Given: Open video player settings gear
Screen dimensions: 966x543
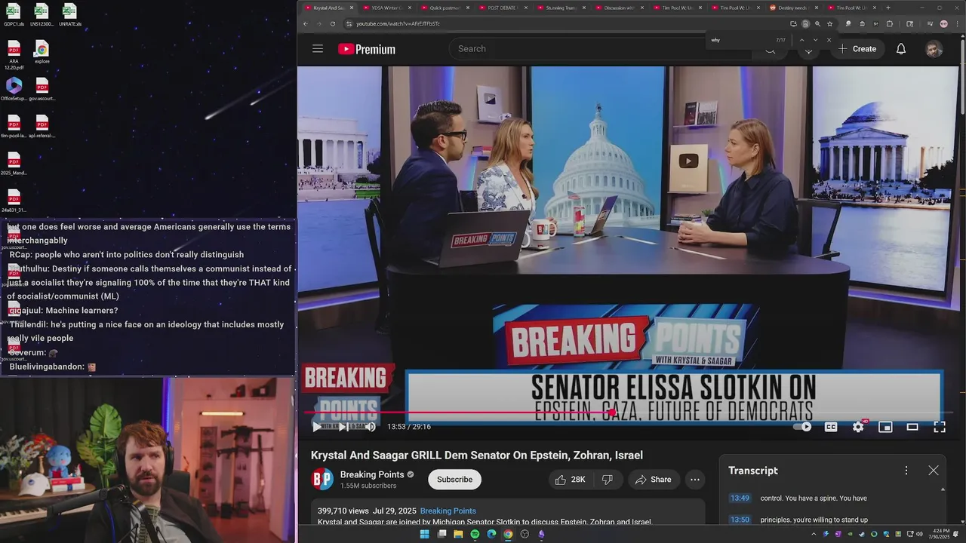Looking at the screenshot, I should point(858,427).
